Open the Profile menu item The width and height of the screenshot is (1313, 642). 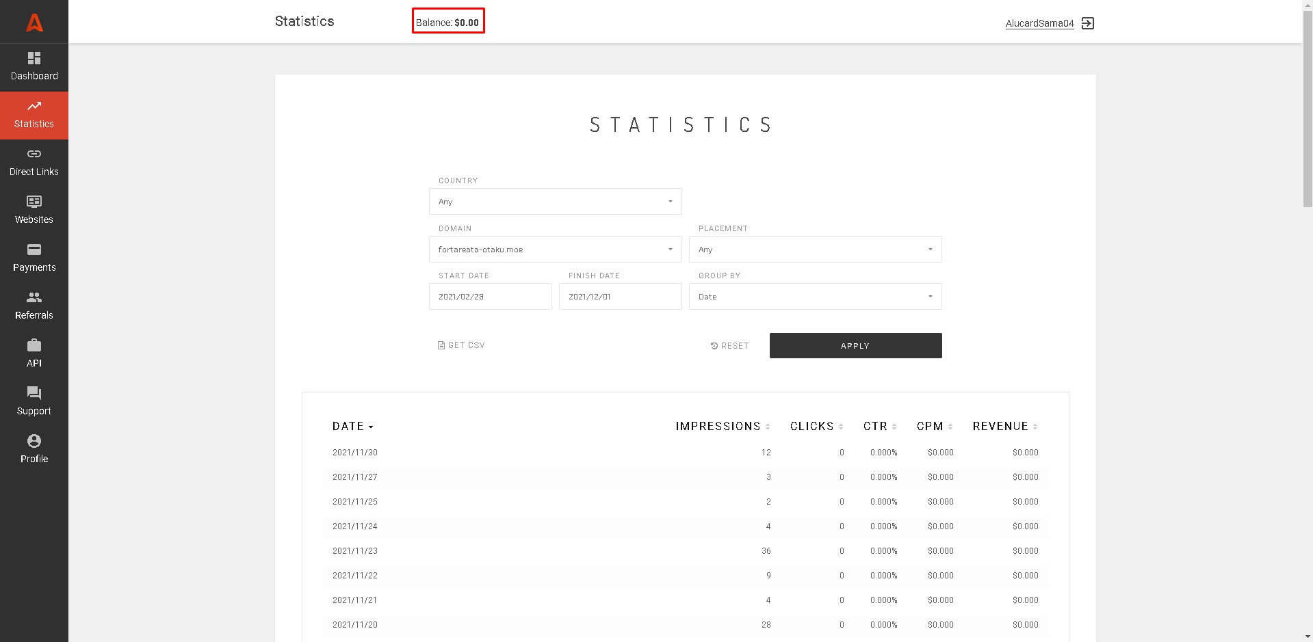point(34,450)
